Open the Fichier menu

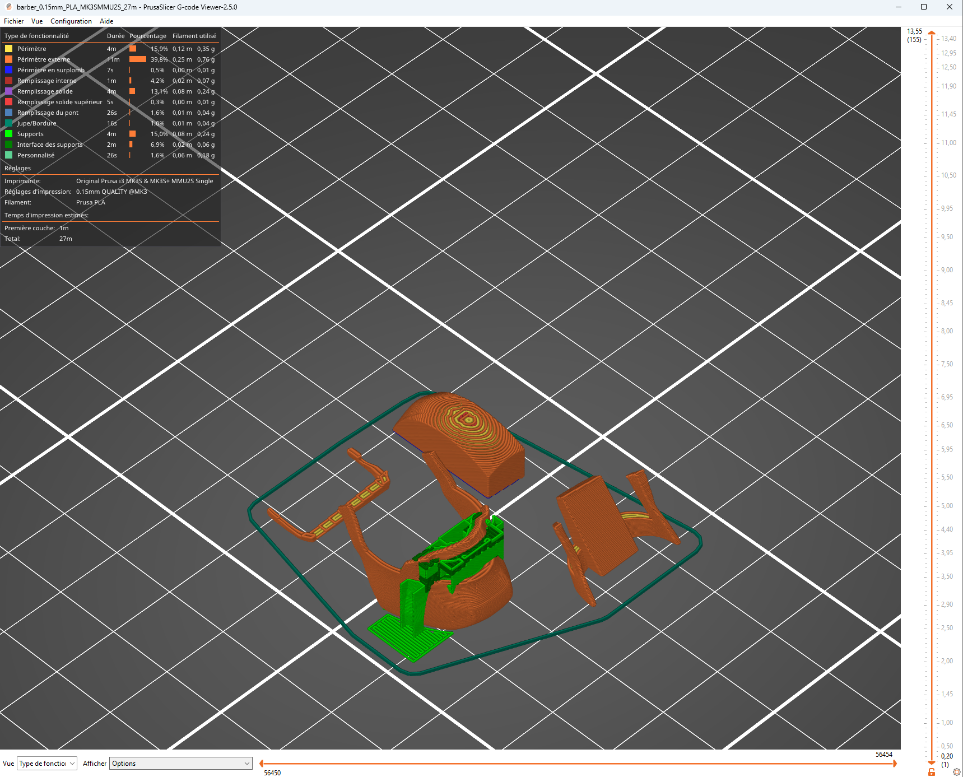coord(14,21)
